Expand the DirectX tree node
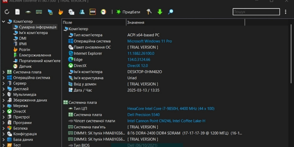 tap(3, 111)
